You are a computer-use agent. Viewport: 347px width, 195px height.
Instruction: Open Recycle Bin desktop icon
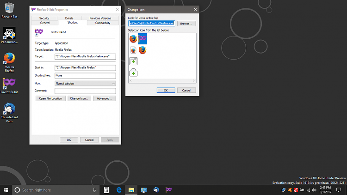(x=9, y=10)
